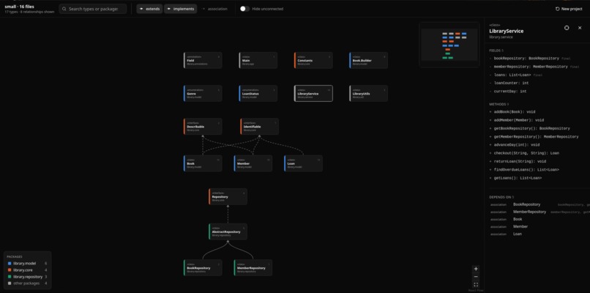The image size is (590, 293).
Task: Click library.repository green legend swatch
Action: coord(10,277)
